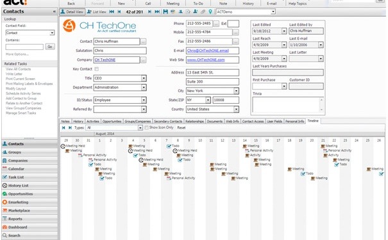Click the attachment paperclip toolbar icon
Viewport: 388px width, 240px height.
(x=203, y=12)
